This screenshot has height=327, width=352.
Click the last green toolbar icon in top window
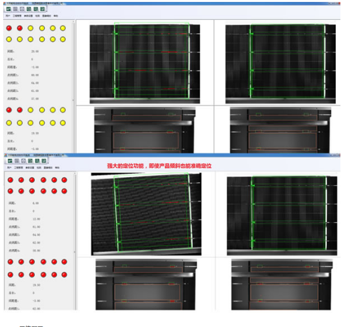43,9
